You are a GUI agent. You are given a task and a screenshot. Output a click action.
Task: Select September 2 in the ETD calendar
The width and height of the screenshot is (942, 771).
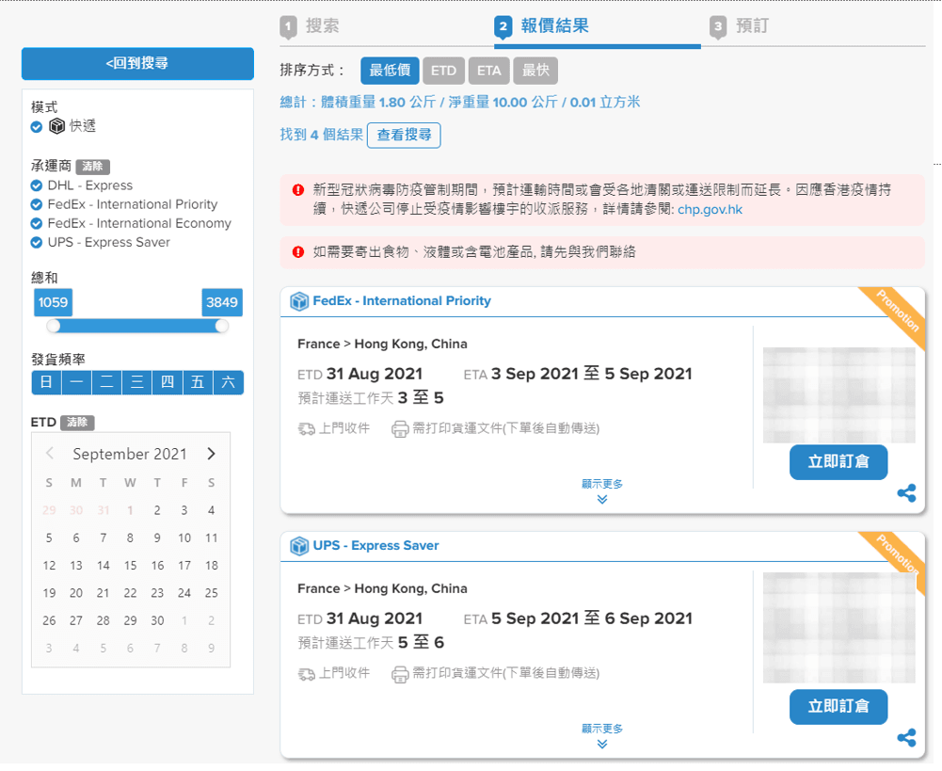157,511
